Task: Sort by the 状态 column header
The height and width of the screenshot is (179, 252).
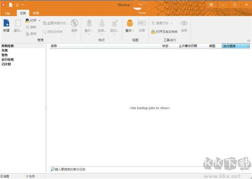Action: (x=165, y=46)
